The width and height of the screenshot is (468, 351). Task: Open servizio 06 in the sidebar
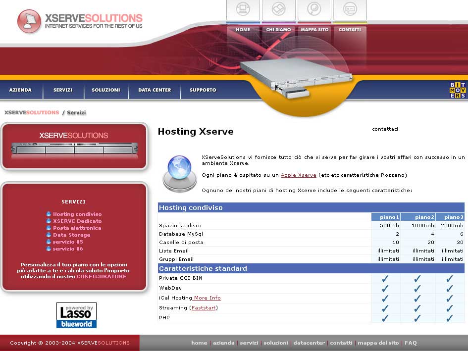click(68, 249)
